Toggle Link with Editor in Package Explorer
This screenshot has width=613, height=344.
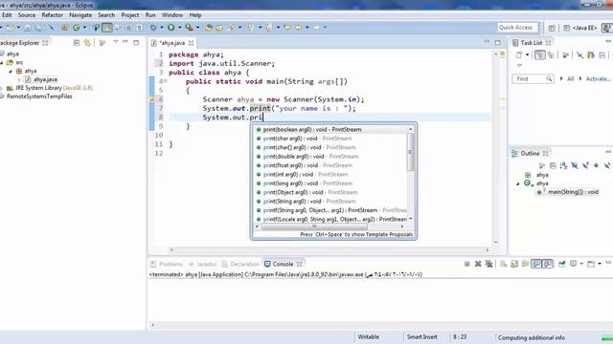(x=87, y=42)
